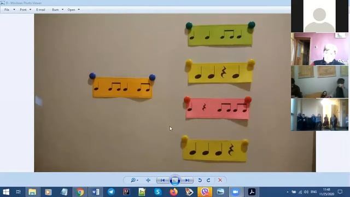Expand the File menu dropdown arrow

pos(14,10)
